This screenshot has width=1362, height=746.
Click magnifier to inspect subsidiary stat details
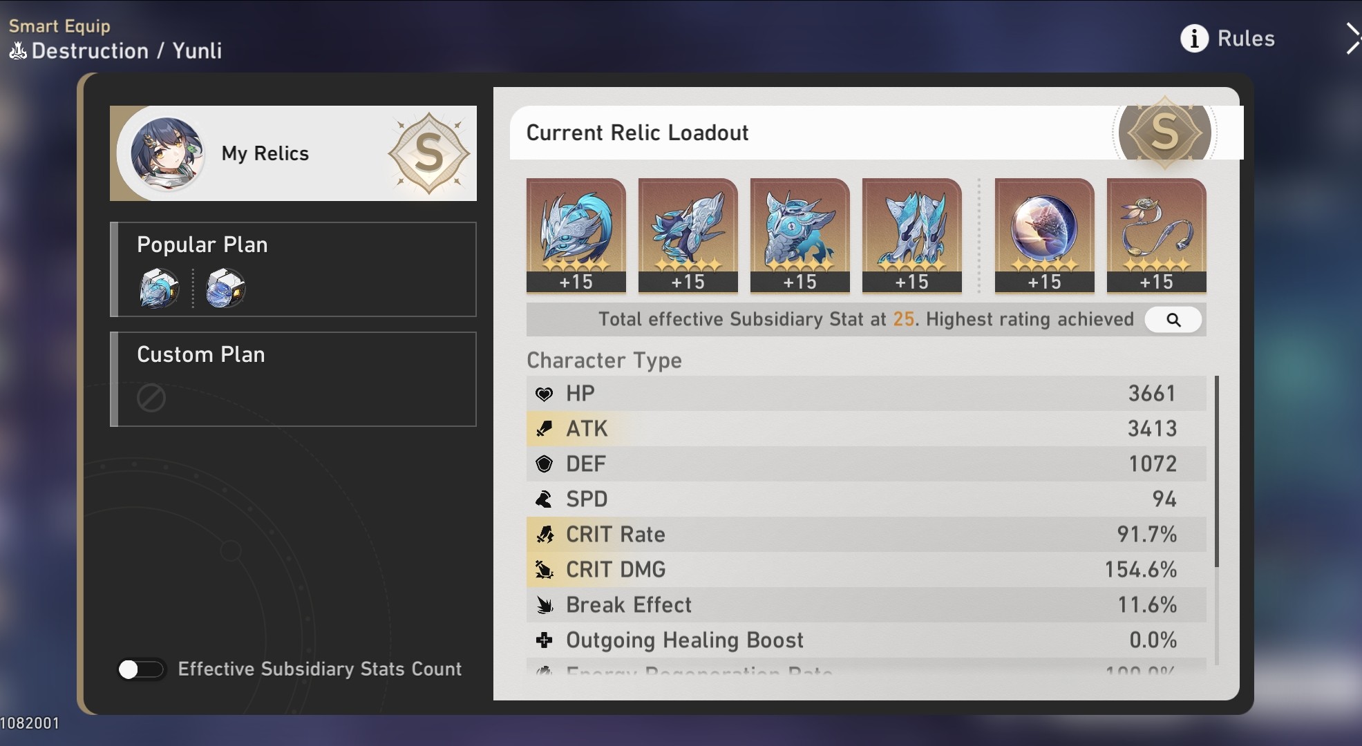click(x=1173, y=320)
